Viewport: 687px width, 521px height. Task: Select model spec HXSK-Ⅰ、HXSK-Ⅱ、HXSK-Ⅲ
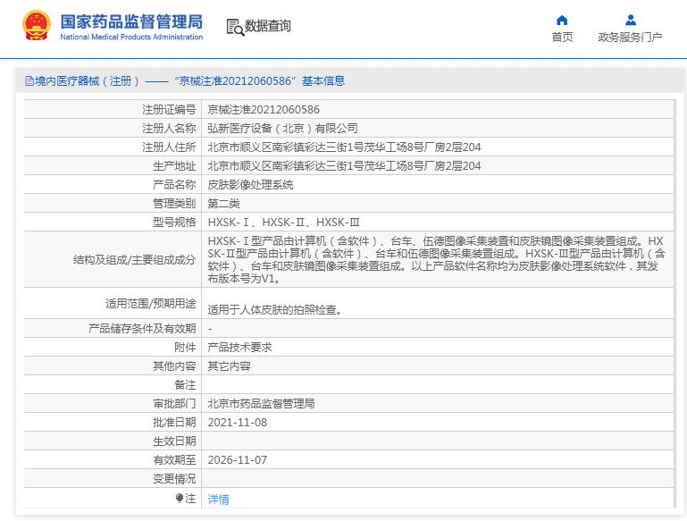(x=283, y=223)
